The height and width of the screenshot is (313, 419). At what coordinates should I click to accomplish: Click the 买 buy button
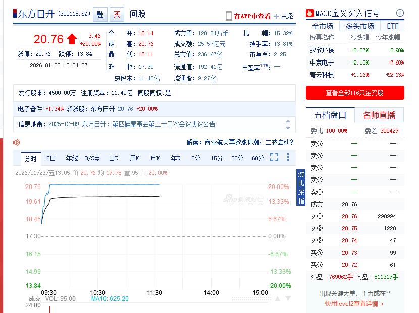point(117,14)
